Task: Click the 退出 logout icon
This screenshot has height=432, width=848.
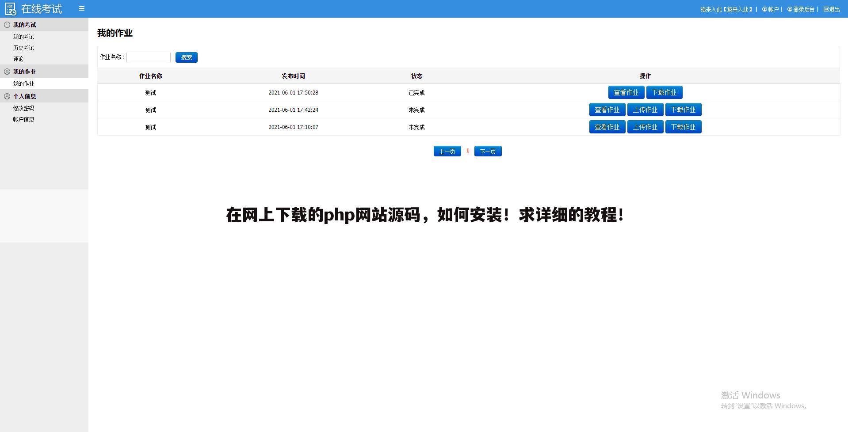Action: [x=826, y=8]
